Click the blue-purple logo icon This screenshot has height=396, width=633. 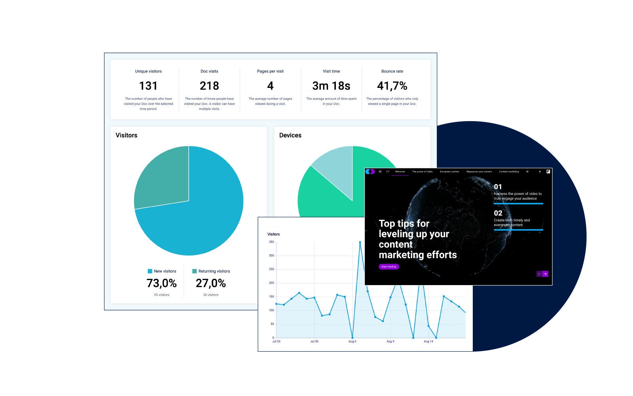pyautogui.click(x=370, y=171)
